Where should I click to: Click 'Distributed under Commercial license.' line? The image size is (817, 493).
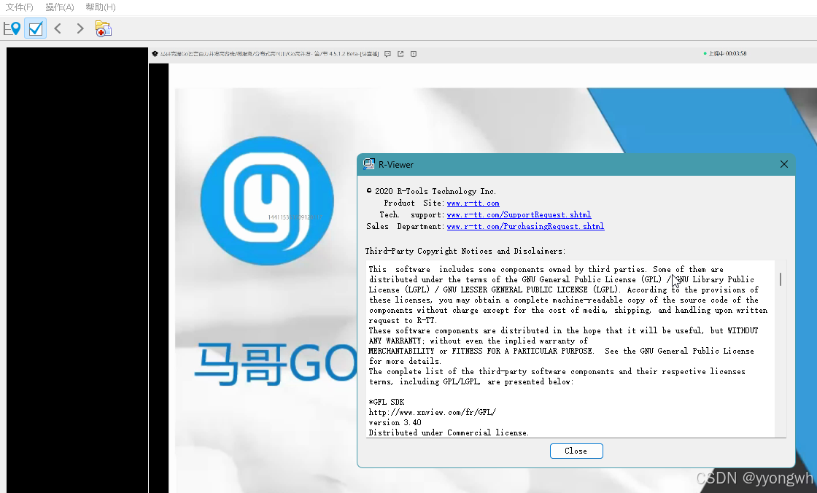click(x=449, y=432)
